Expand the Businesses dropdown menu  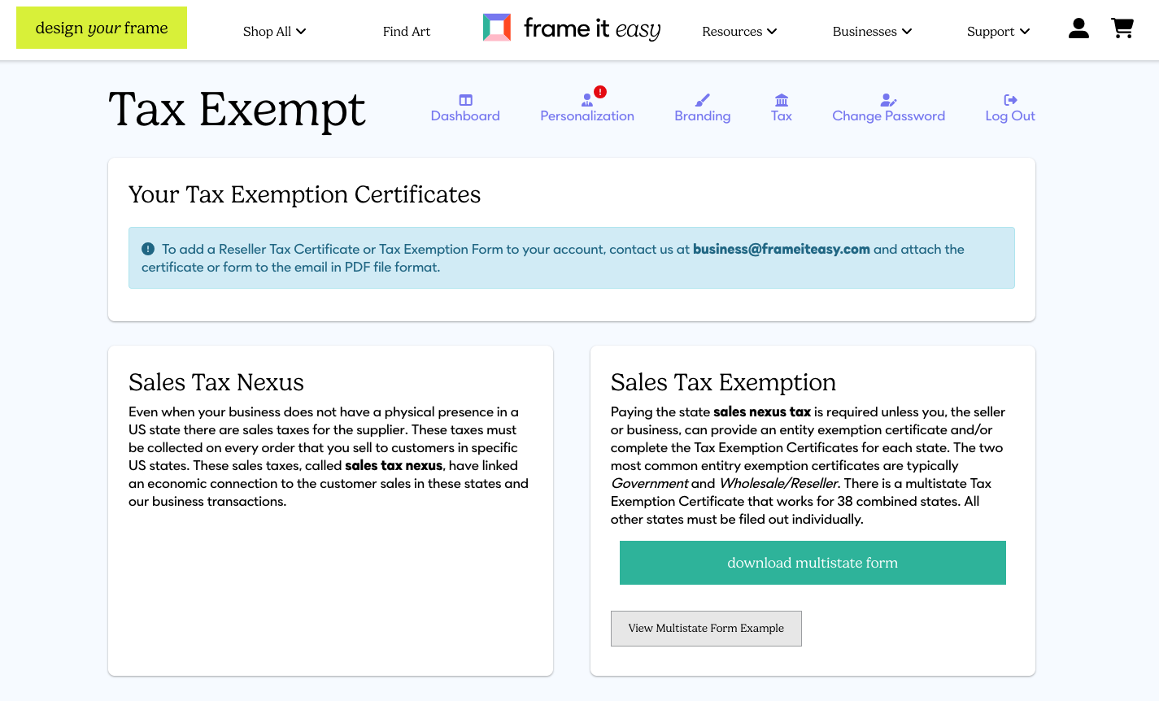(x=872, y=32)
